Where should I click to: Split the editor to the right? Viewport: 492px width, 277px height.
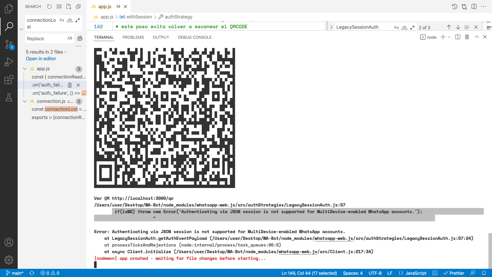(x=474, y=7)
